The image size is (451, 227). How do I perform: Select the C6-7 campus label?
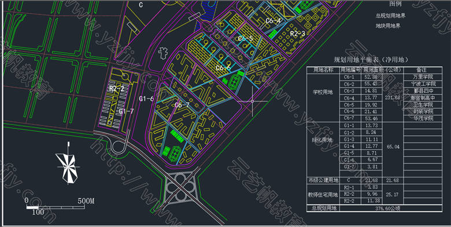tap(182, 105)
